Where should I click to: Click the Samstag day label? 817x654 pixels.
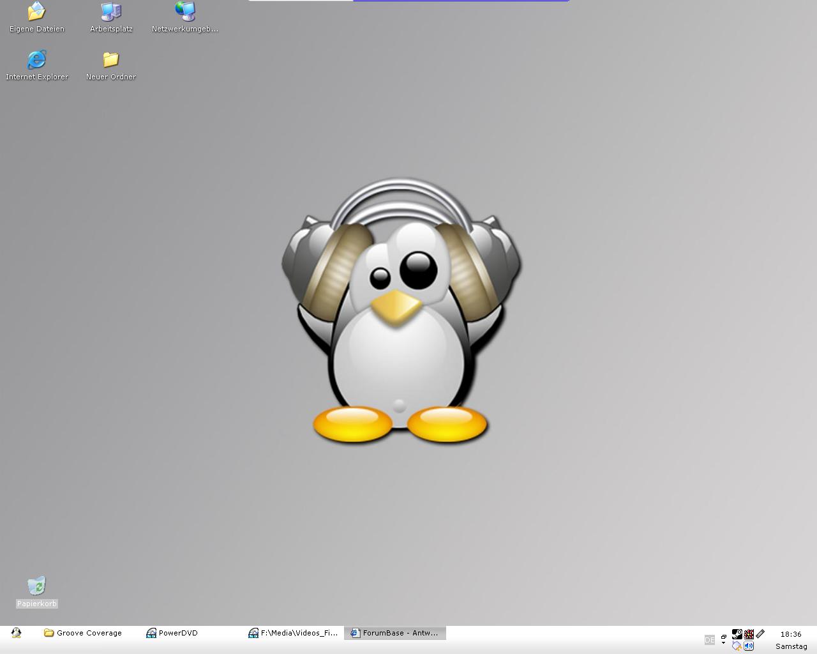coord(791,646)
